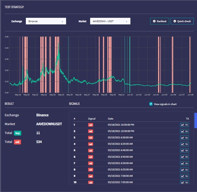Viewport: 197px width, 192px height.
Task: Click date 05/19/2021 6:35:00 AM
Action: tap(120, 144)
